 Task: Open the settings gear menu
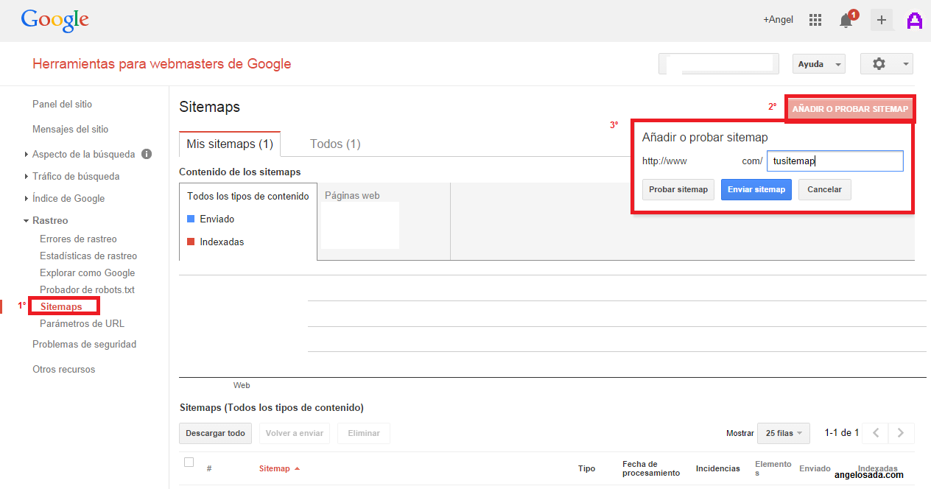point(887,64)
